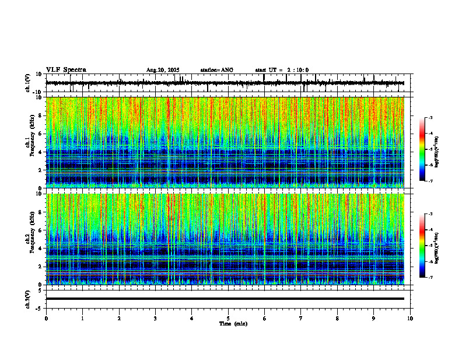This screenshot has height=357, width=462.
Task: Click time axis tick label "5"
Action: click(x=228, y=318)
